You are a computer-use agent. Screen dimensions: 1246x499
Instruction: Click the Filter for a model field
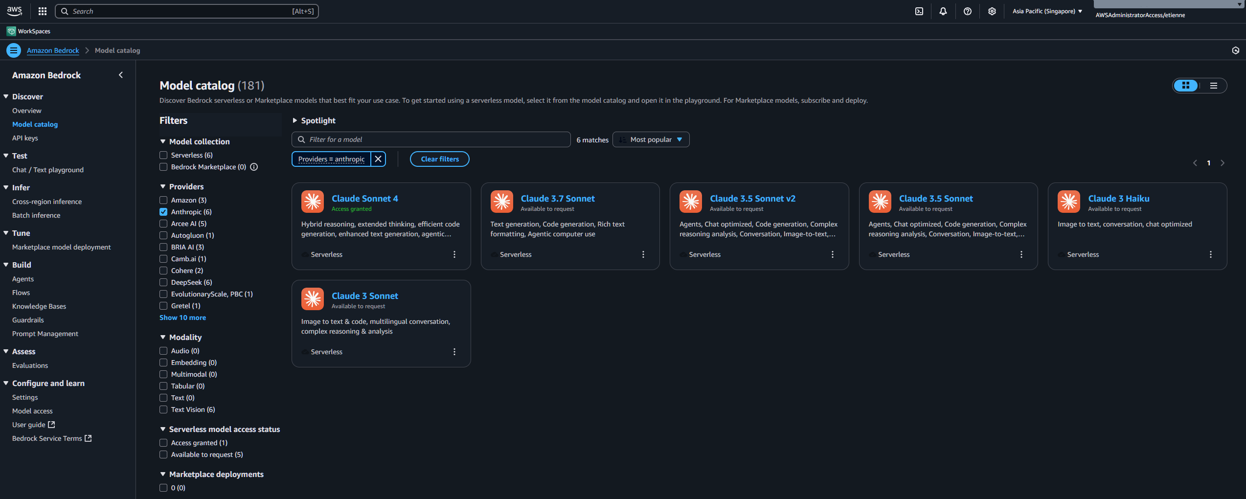[x=435, y=139]
